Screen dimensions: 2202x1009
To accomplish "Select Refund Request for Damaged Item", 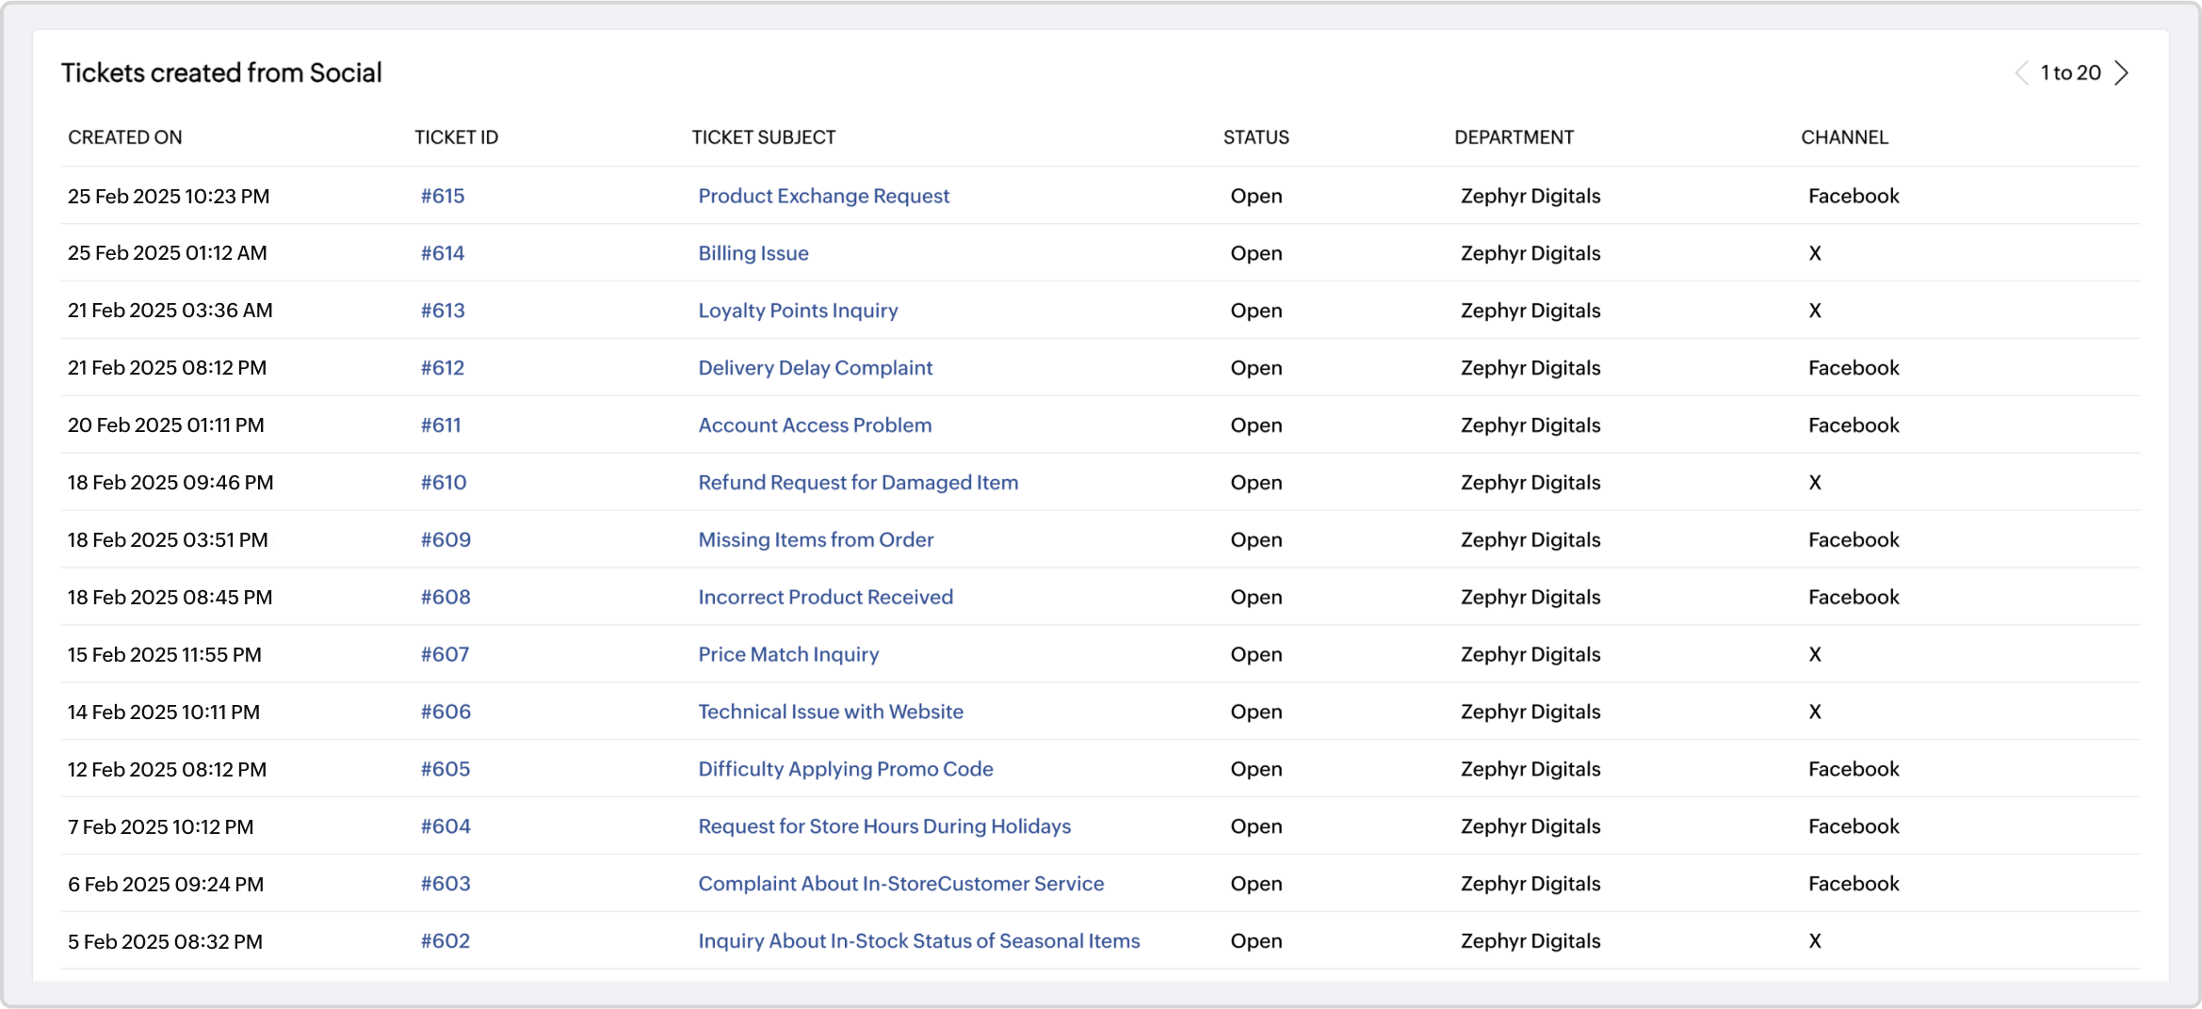I will click(x=857, y=483).
